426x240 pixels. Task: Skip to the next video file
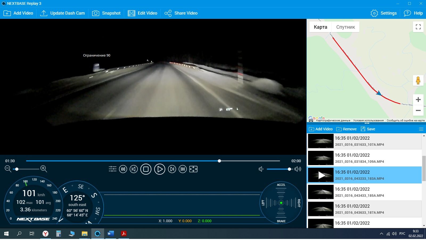tap(183, 169)
